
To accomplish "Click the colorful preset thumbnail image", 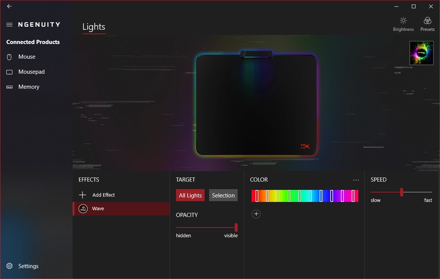I will tap(421, 53).
